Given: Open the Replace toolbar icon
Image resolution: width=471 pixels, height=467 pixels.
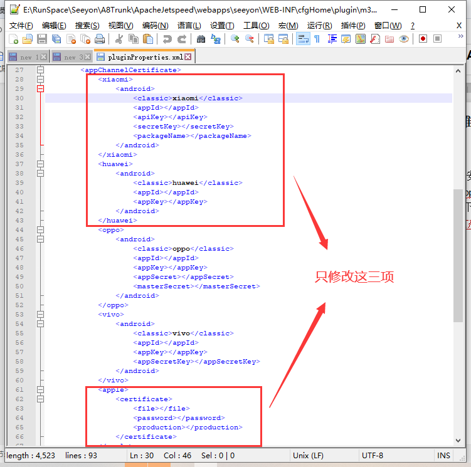Looking at the screenshot, I should 216,39.
